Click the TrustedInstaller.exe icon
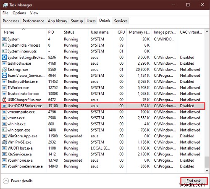Image resolution: width=210 pixels, height=189 pixels. click(x=4, y=94)
